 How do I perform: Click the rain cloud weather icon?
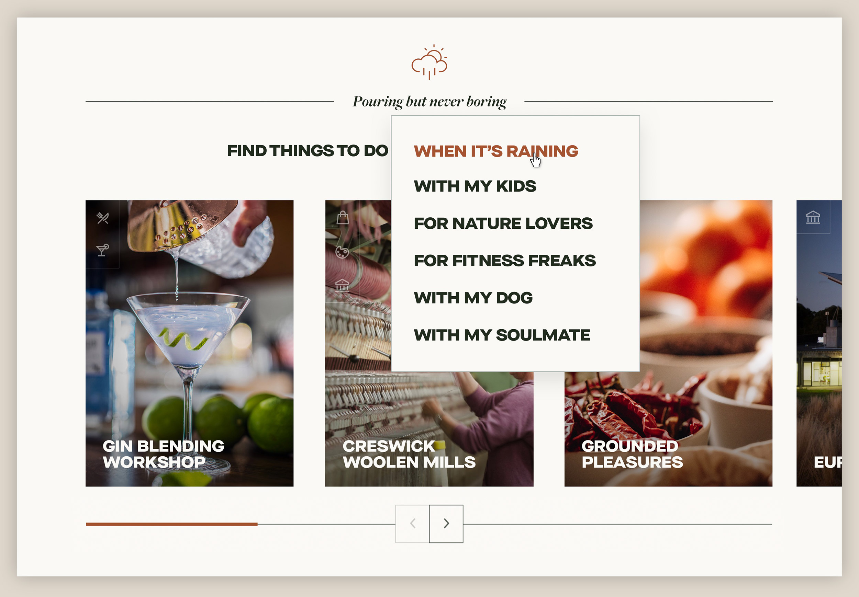pyautogui.click(x=429, y=62)
